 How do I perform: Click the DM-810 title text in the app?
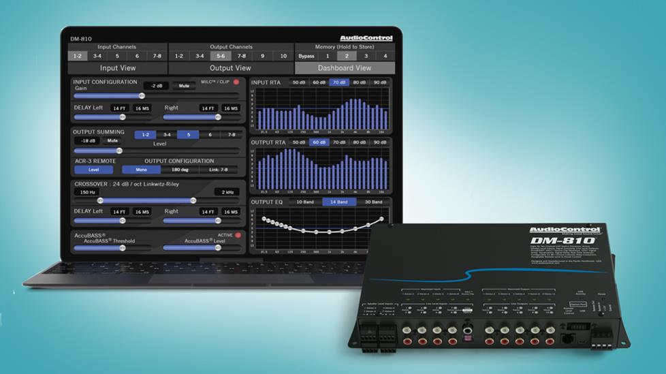click(81, 39)
